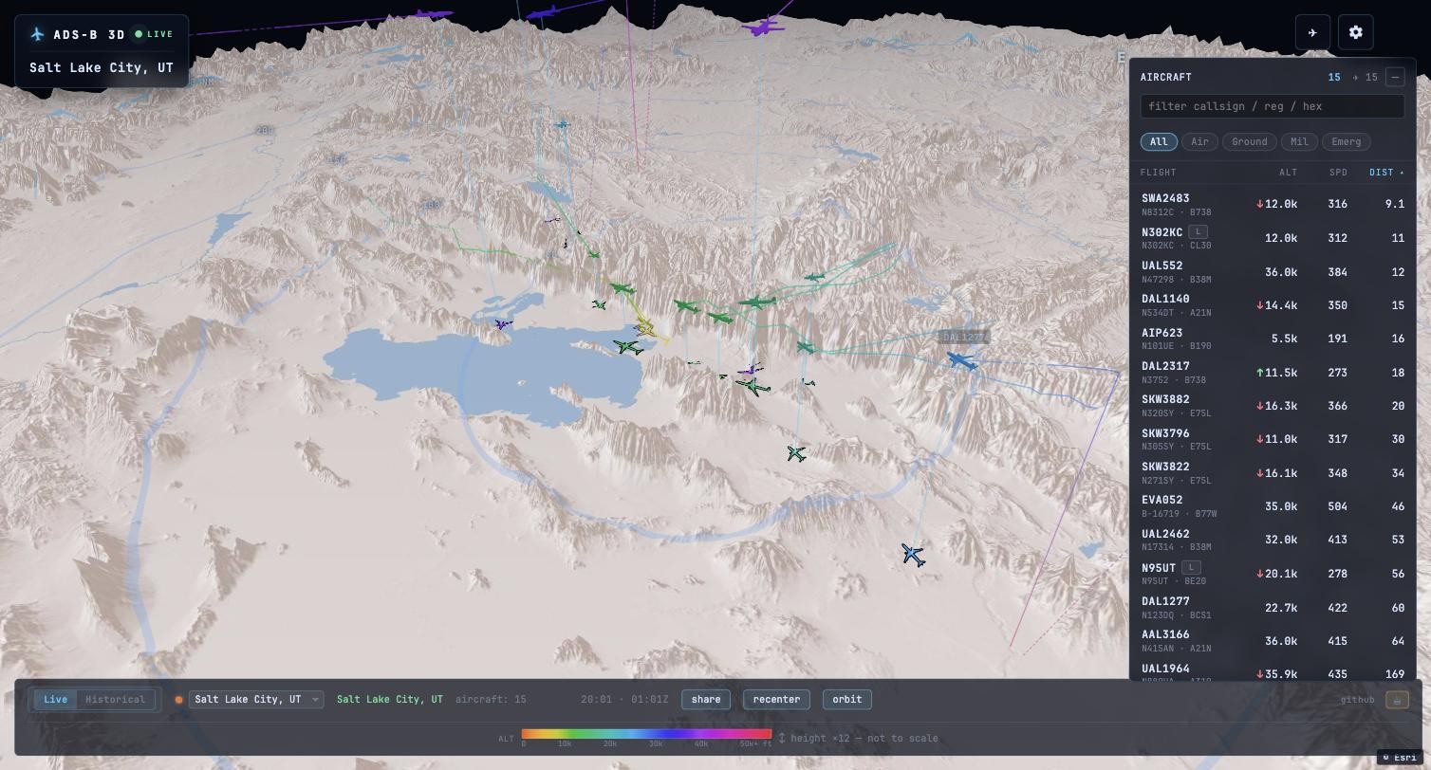The width and height of the screenshot is (1431, 770).
Task: Sort the list by the DIST column
Action: pyautogui.click(x=1386, y=173)
